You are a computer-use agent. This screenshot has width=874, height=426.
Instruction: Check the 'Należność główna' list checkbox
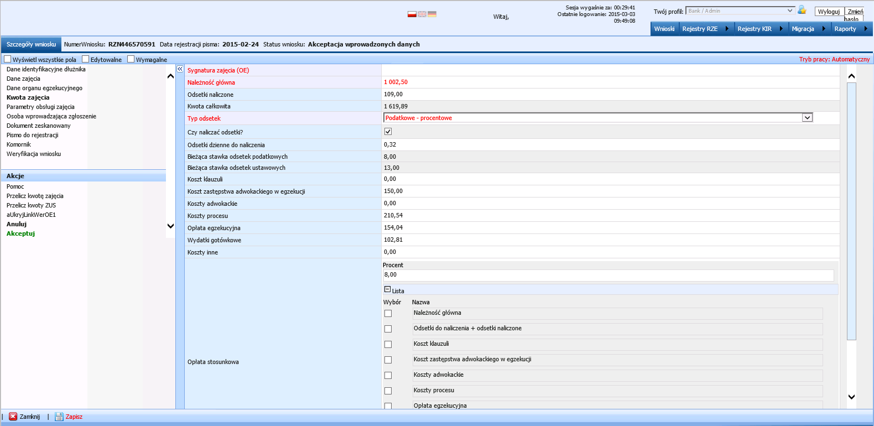pyautogui.click(x=388, y=313)
